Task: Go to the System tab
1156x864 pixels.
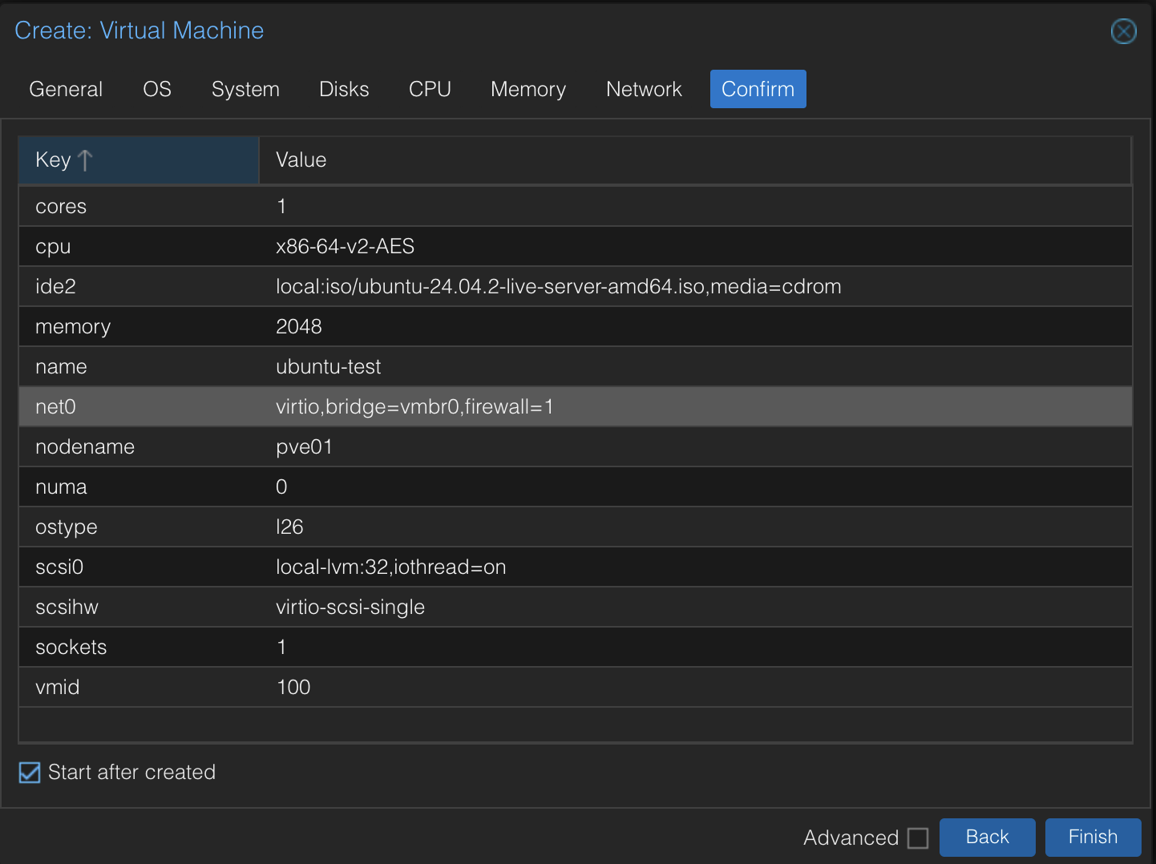Action: click(245, 89)
